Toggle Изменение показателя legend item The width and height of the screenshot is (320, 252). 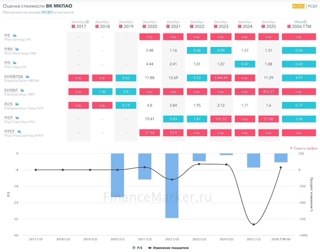coord(168,248)
